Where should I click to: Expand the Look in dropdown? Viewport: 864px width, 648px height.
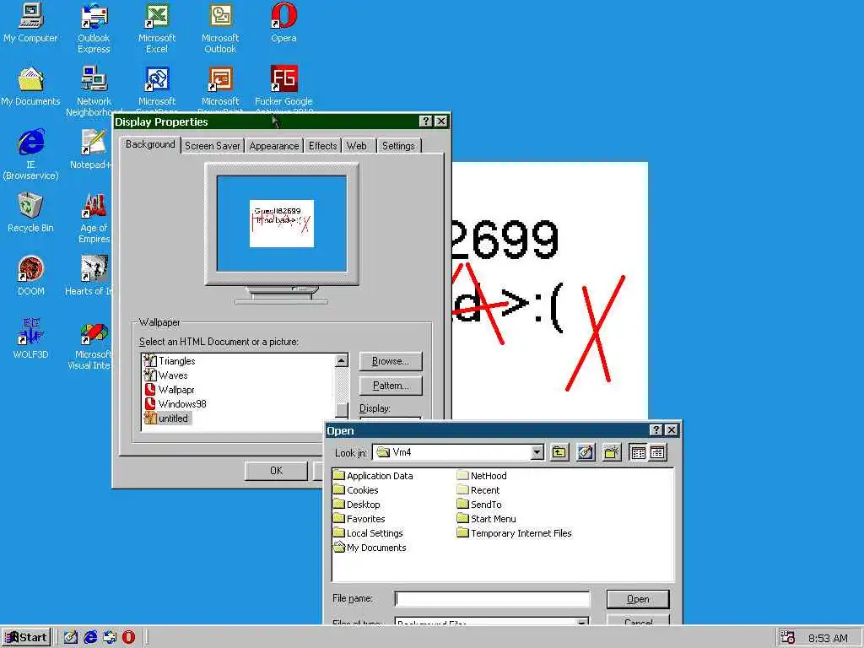[537, 452]
